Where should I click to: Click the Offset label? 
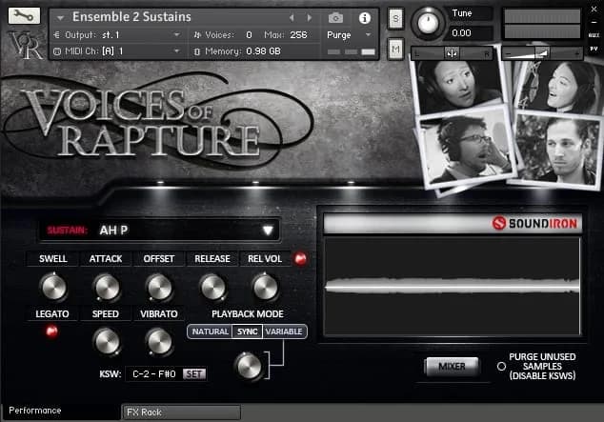159,259
